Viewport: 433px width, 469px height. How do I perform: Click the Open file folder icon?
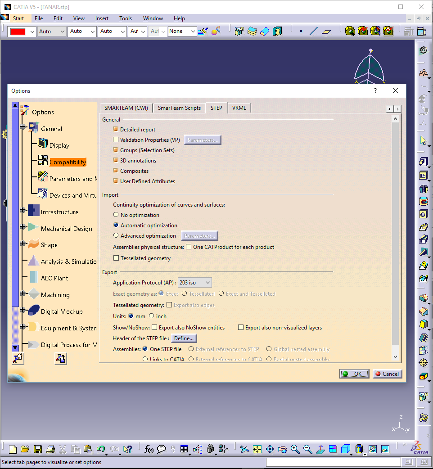[x=25, y=449]
